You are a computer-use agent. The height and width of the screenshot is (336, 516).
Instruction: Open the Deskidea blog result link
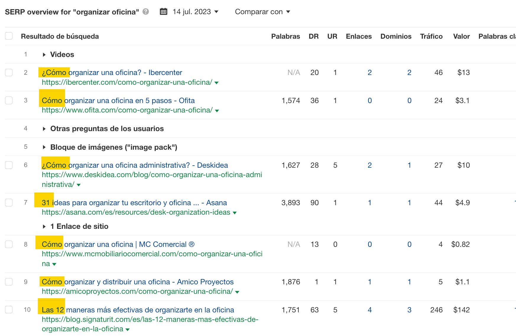134,165
